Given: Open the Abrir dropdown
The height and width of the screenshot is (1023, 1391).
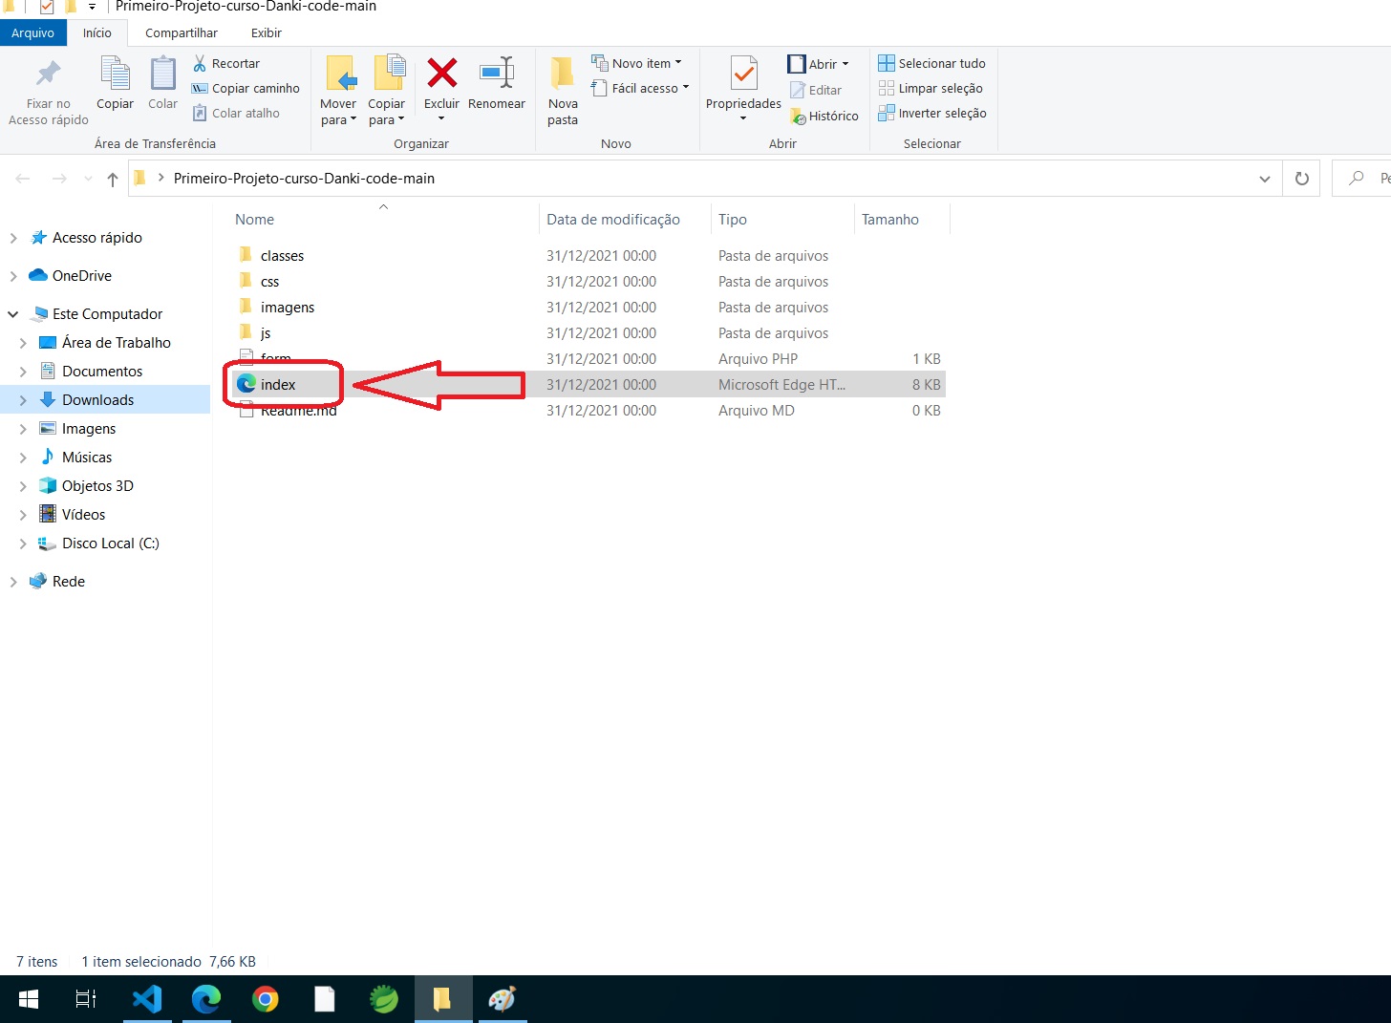Looking at the screenshot, I should [845, 64].
